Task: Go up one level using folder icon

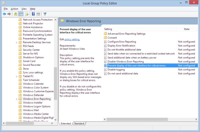Action: [x=15, y=14]
